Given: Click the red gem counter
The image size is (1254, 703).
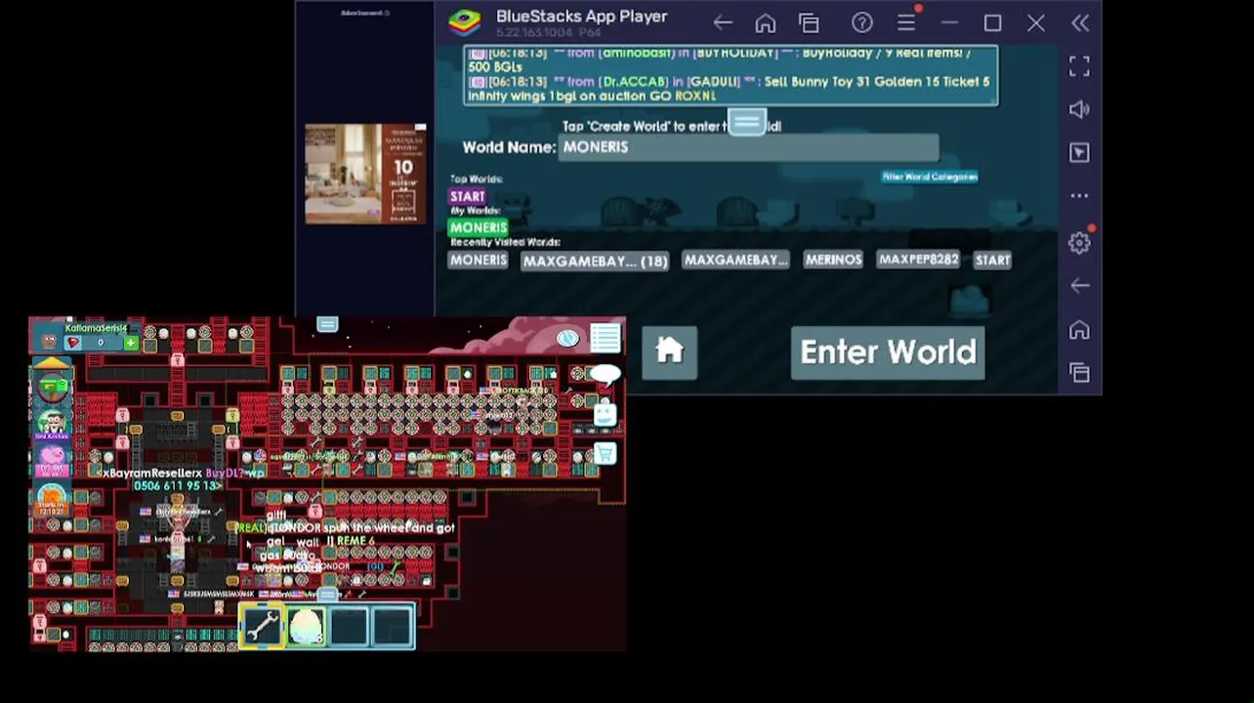Looking at the screenshot, I should coord(92,343).
